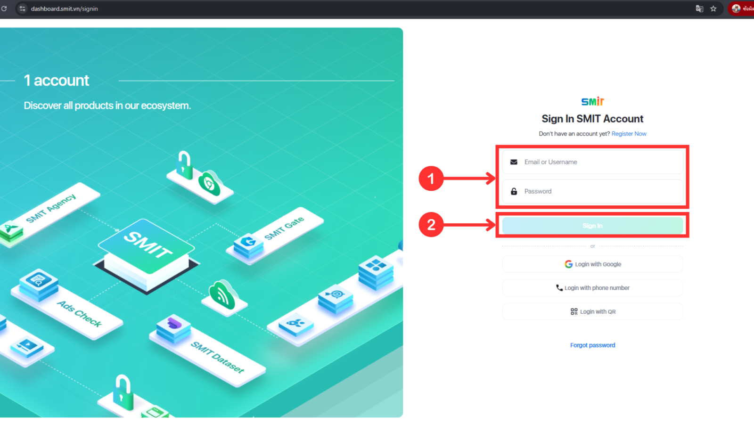Open the browser profile avatar
The height and width of the screenshot is (424, 754).
click(736, 8)
